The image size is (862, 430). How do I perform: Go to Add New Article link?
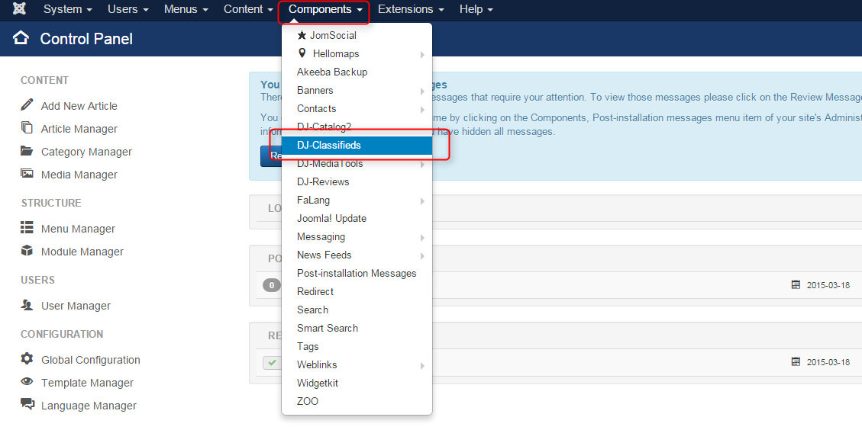click(x=79, y=106)
